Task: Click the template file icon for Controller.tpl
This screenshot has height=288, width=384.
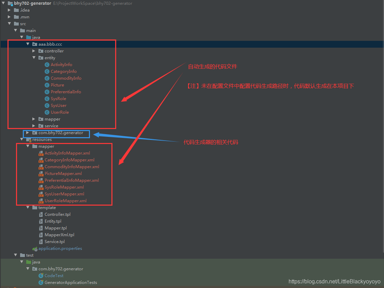Action: click(x=41, y=214)
